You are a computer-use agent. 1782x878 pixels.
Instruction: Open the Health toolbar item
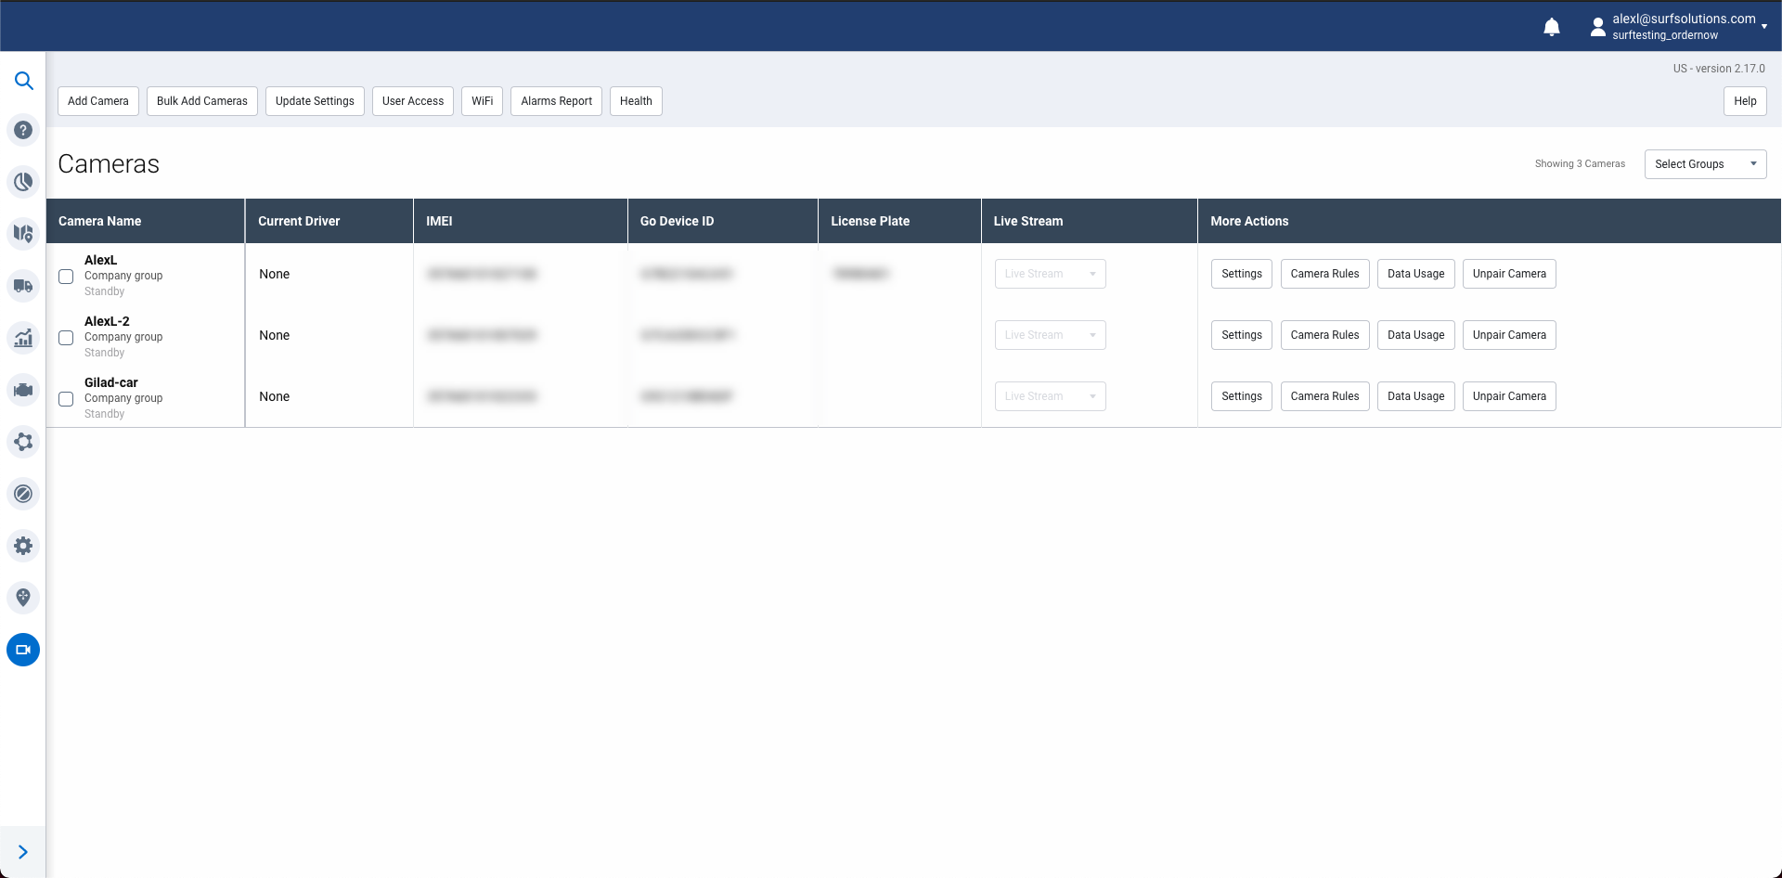(x=636, y=101)
